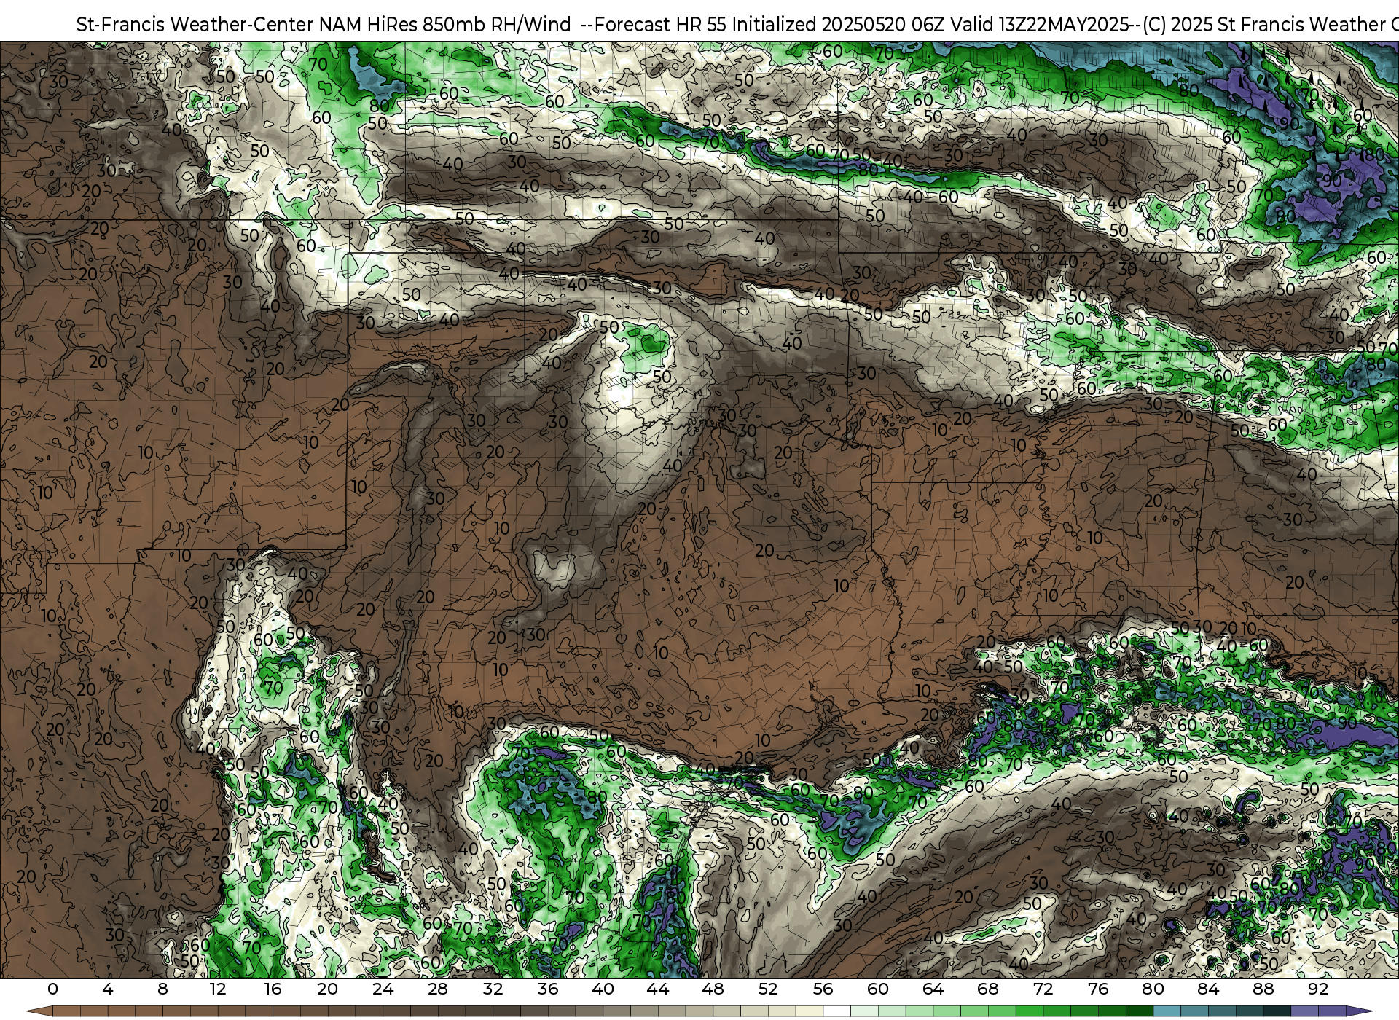The height and width of the screenshot is (1020, 1399).
Task: Click the colorbar legend label '88'
Action: pyautogui.click(x=1263, y=989)
